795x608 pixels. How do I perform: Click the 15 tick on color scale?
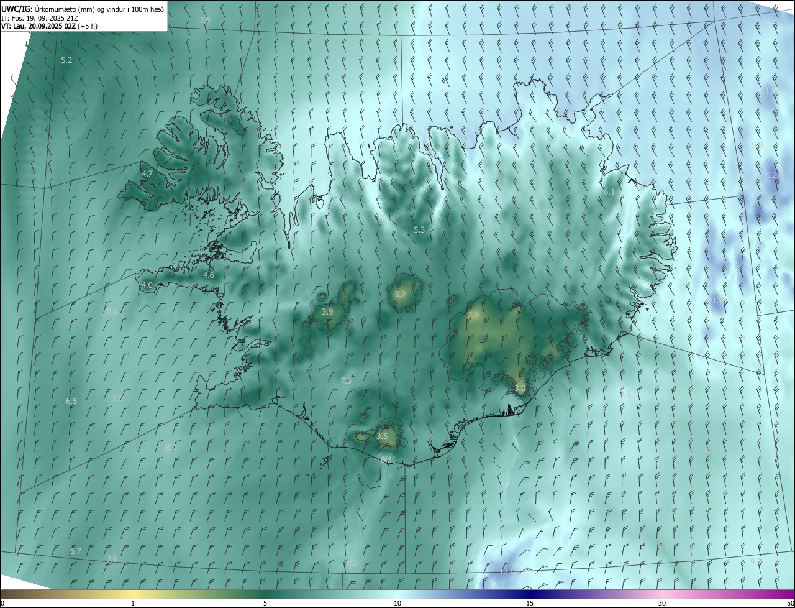click(x=530, y=603)
